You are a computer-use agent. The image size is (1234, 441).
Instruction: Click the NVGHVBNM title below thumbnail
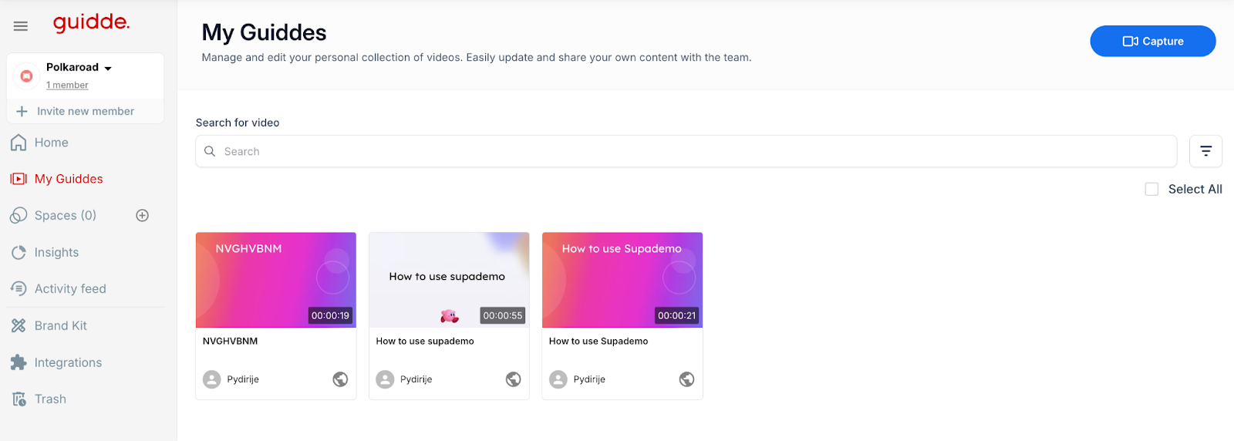tap(231, 341)
